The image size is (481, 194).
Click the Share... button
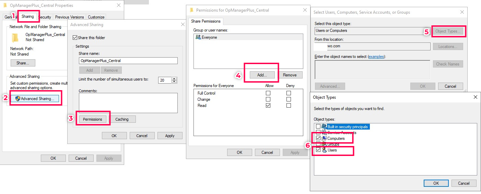click(23, 63)
